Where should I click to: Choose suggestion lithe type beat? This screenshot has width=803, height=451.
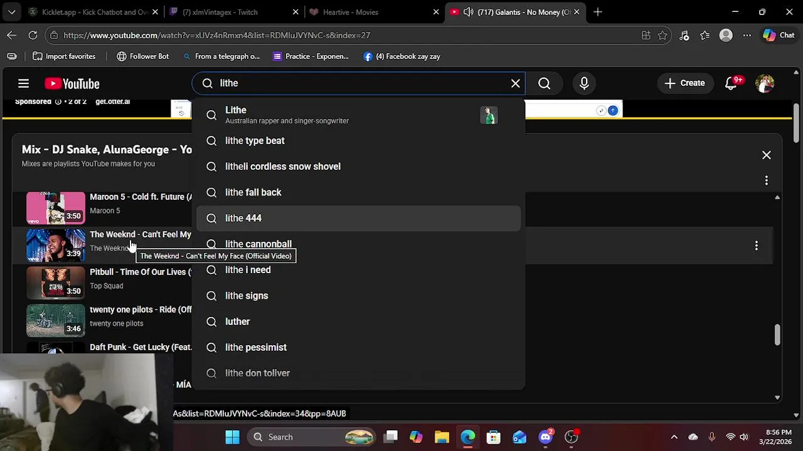tap(359, 141)
